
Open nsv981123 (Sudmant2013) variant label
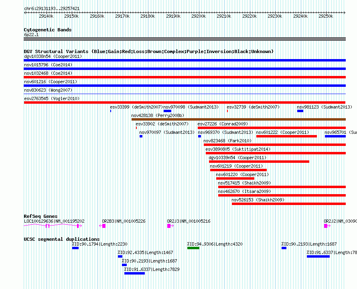325,107
